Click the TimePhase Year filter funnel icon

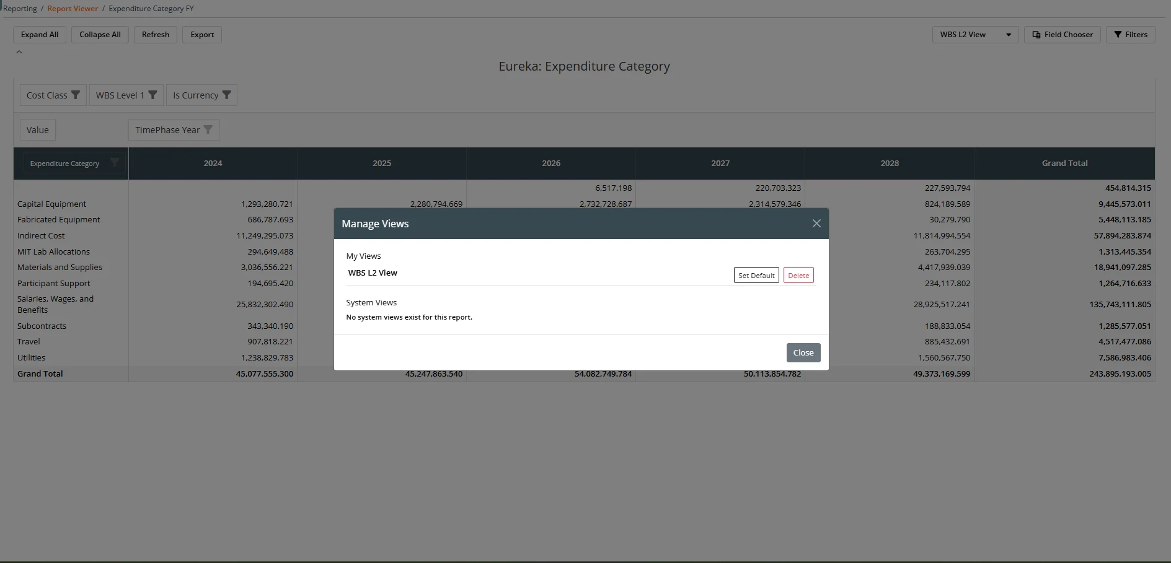[x=208, y=129]
